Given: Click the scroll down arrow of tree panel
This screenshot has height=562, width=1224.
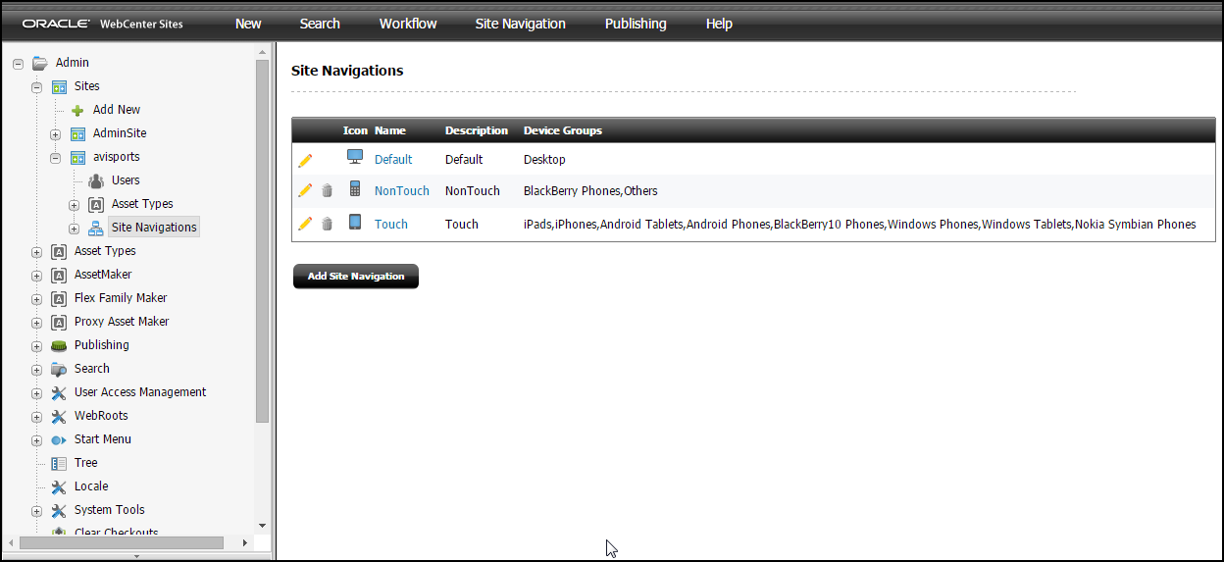Looking at the screenshot, I should click(x=262, y=527).
